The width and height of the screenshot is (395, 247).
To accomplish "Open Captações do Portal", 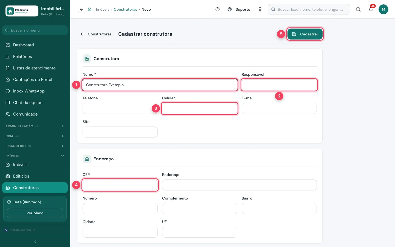I will pyautogui.click(x=35, y=80).
